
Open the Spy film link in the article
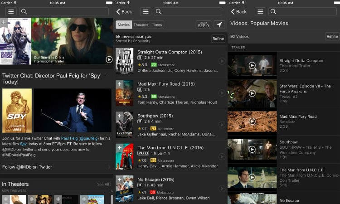tap(23, 144)
